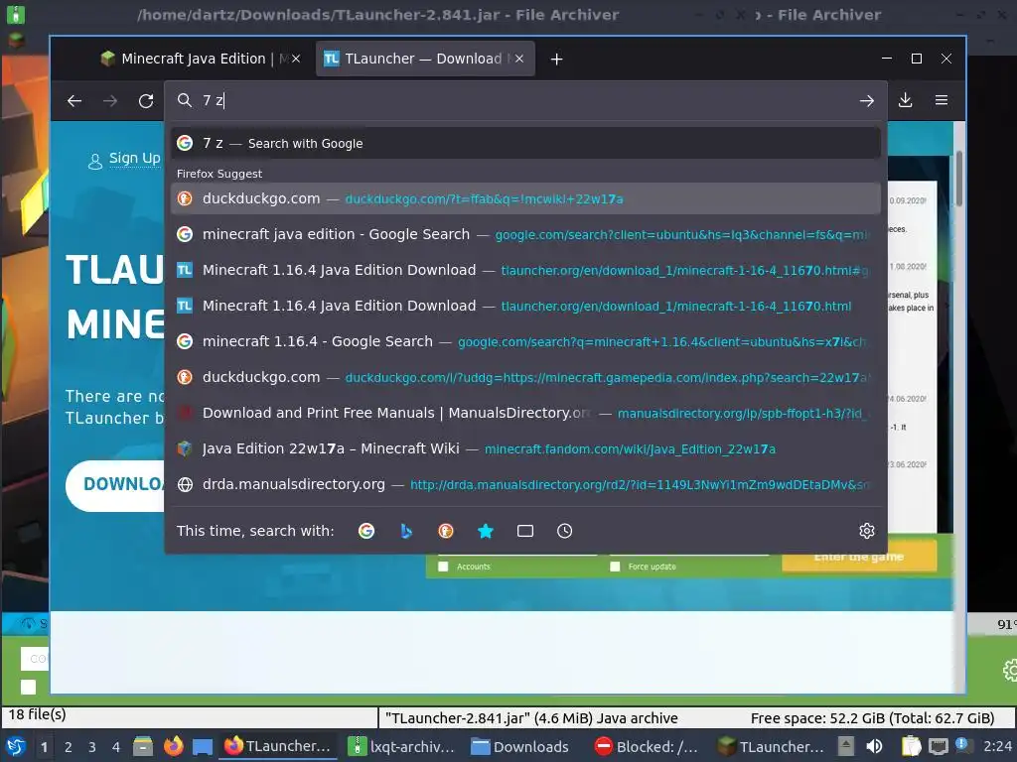The width and height of the screenshot is (1017, 762).
Task: Open the file manager launcher in the taskbar
Action: (143, 746)
